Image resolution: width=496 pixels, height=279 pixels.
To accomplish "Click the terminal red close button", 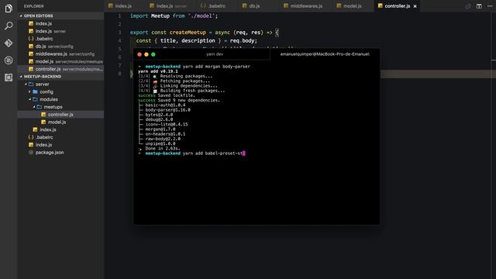I will [139, 54].
